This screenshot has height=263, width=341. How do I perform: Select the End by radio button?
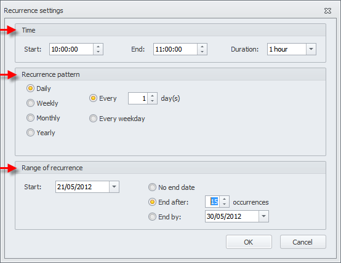(152, 216)
